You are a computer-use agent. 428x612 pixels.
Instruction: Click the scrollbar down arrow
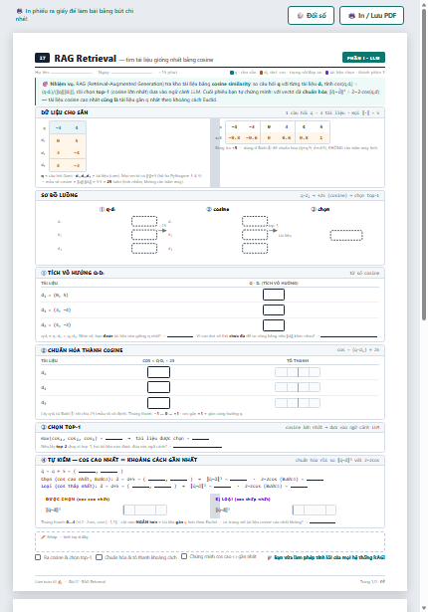pyautogui.click(x=424, y=608)
